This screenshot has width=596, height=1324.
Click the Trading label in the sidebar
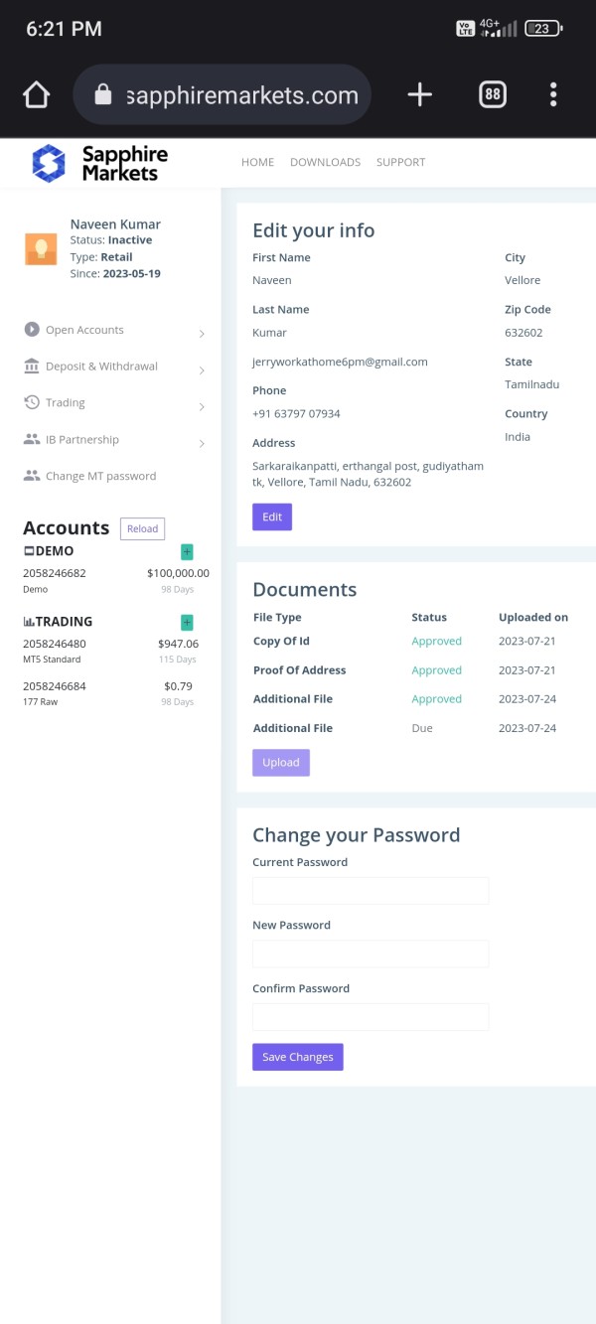pyautogui.click(x=66, y=402)
